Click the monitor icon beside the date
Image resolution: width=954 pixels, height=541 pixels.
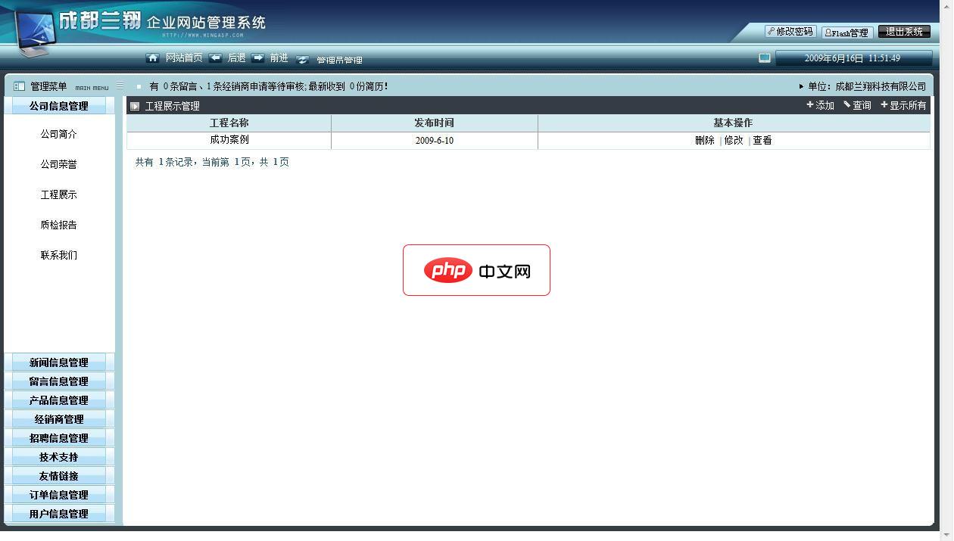(765, 58)
